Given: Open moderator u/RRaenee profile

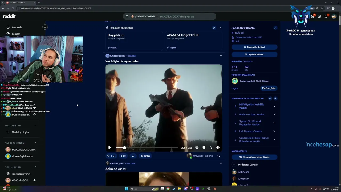Looking at the screenshot, I should pyautogui.click(x=243, y=172).
